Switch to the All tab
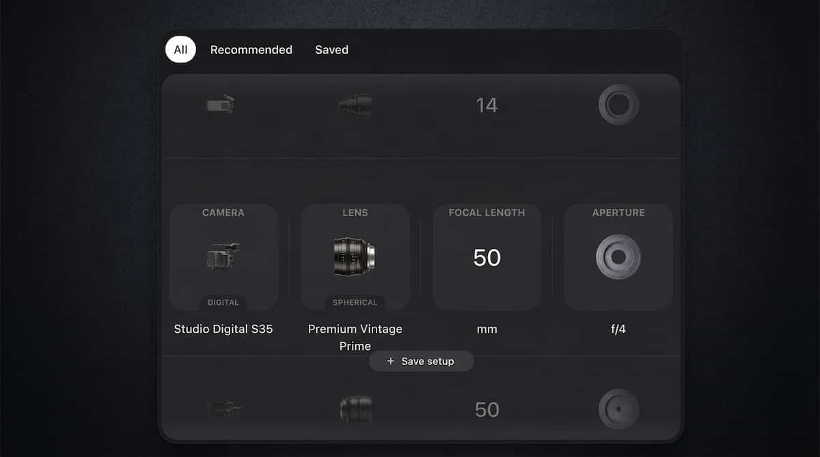 coord(180,50)
